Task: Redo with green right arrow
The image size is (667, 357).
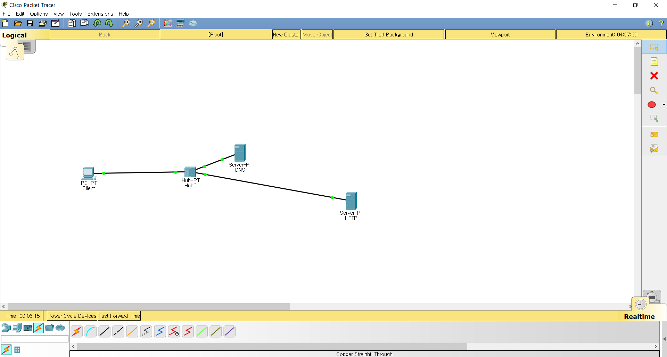Action: [109, 23]
